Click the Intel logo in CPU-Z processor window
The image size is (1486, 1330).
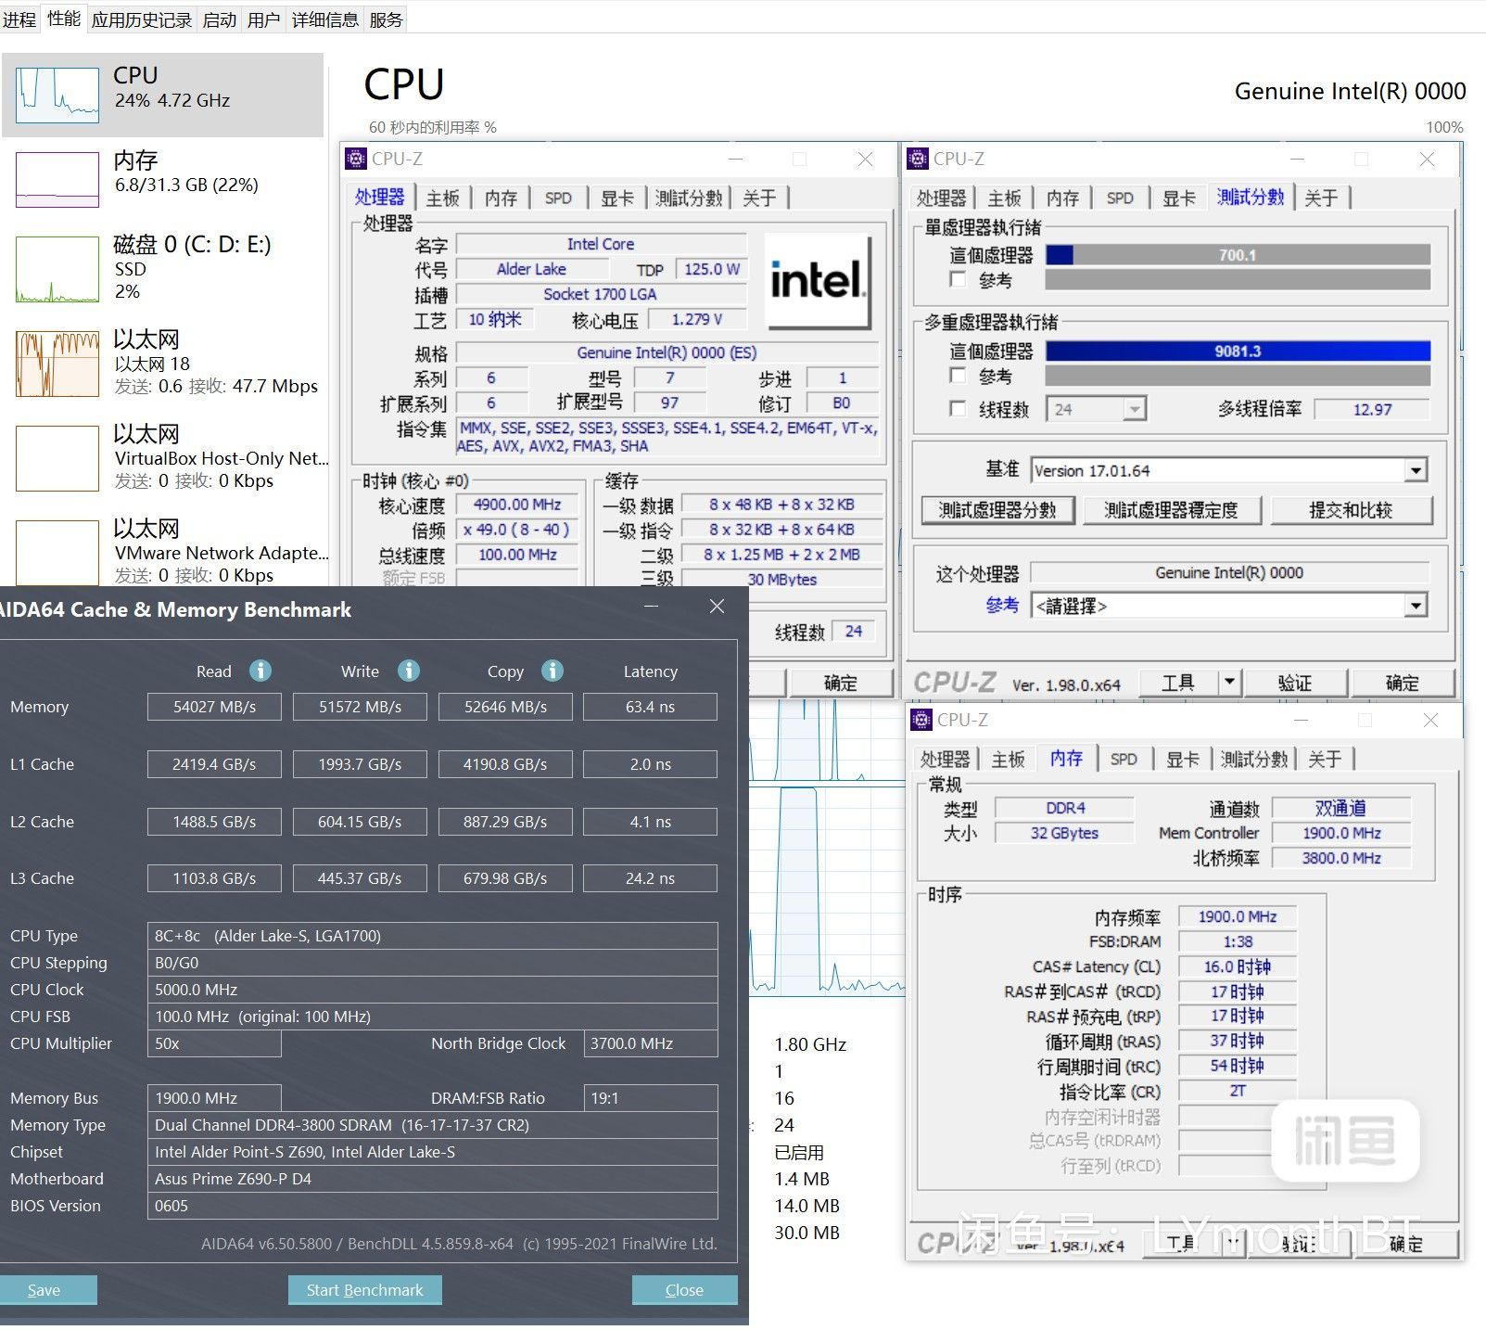tap(818, 281)
